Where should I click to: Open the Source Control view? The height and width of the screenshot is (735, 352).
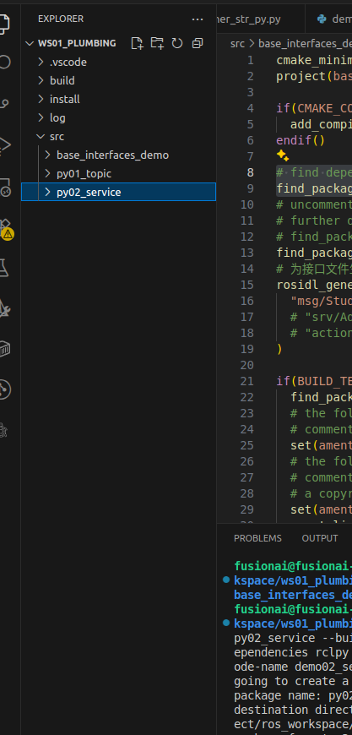coord(3,103)
